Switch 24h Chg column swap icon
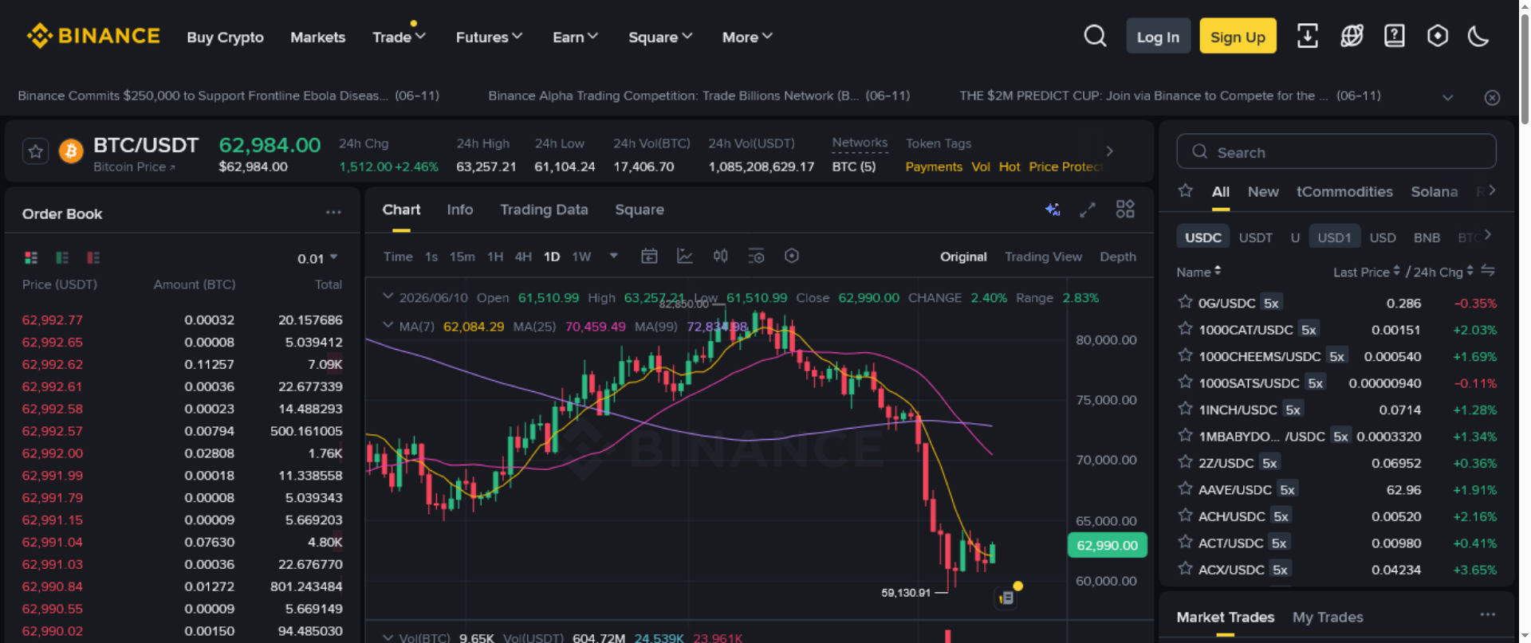The image size is (1531, 643). (x=1488, y=271)
